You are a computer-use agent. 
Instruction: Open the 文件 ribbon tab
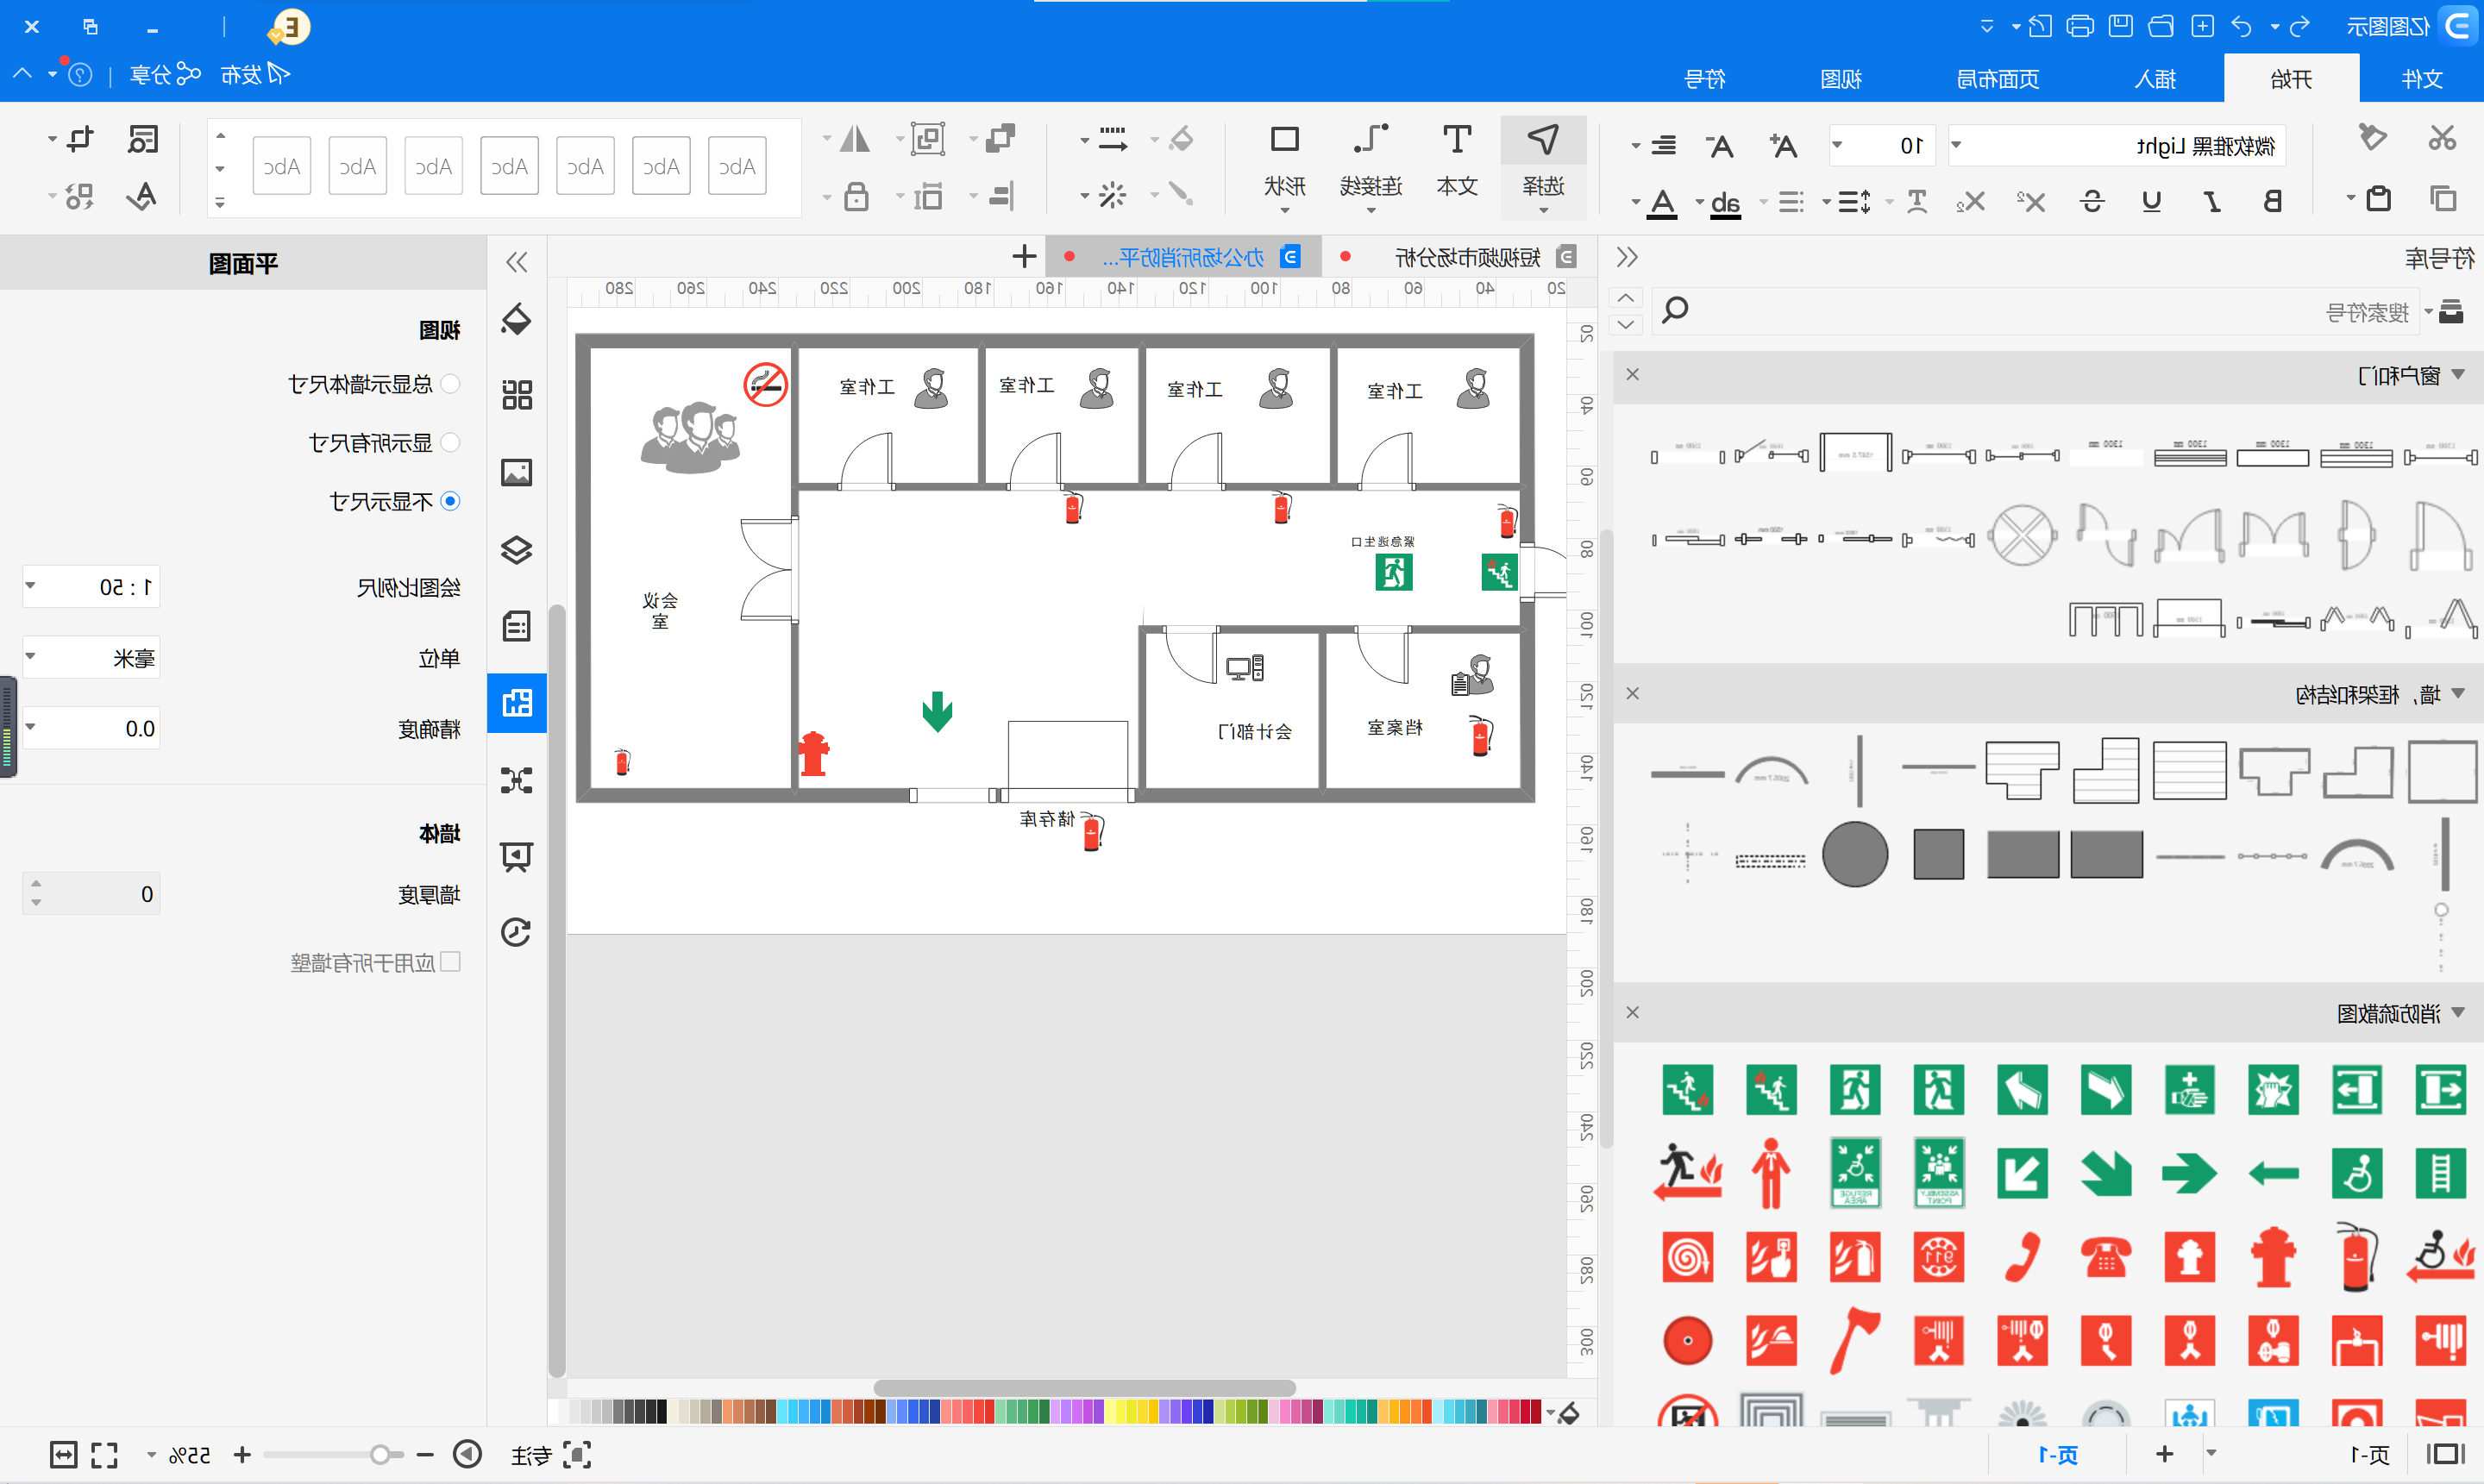pyautogui.click(x=2422, y=79)
